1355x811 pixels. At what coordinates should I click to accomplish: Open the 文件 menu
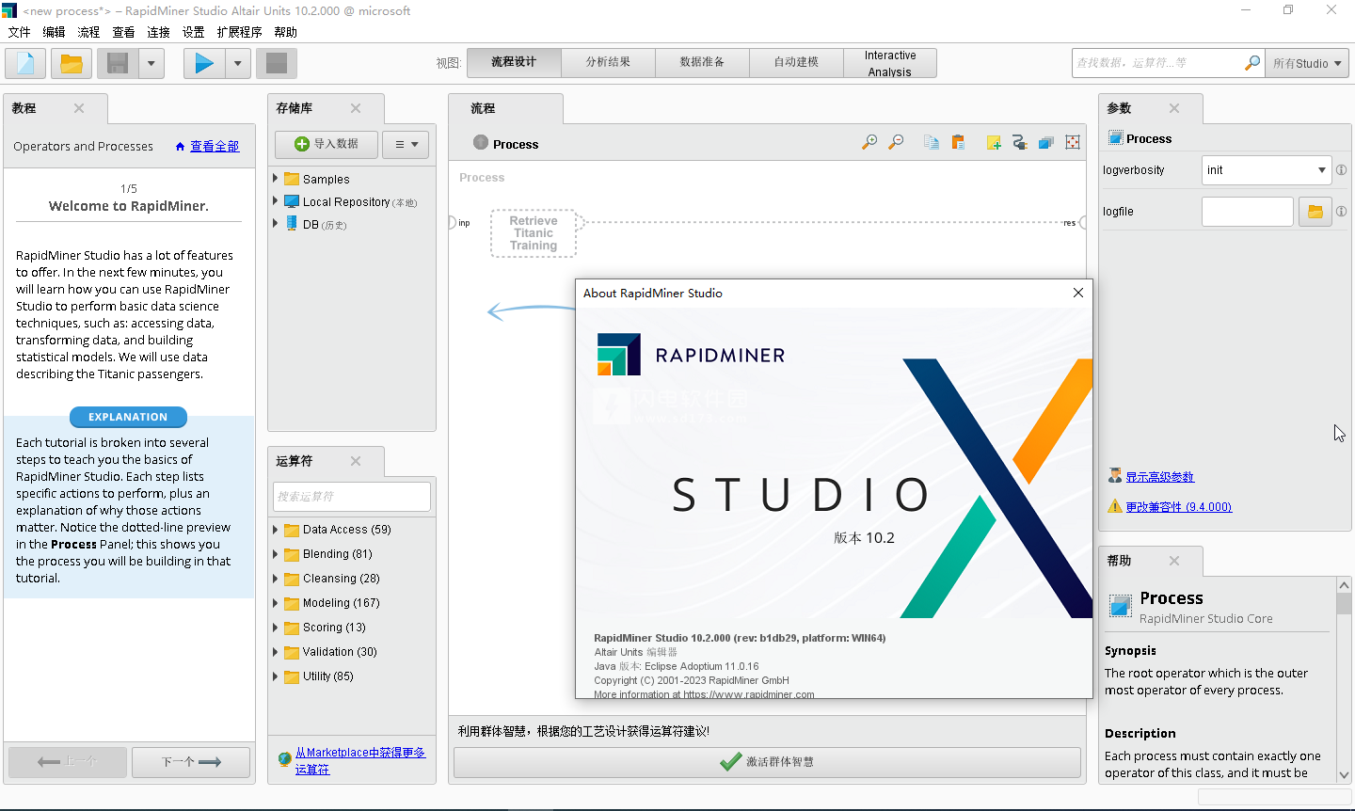click(20, 32)
